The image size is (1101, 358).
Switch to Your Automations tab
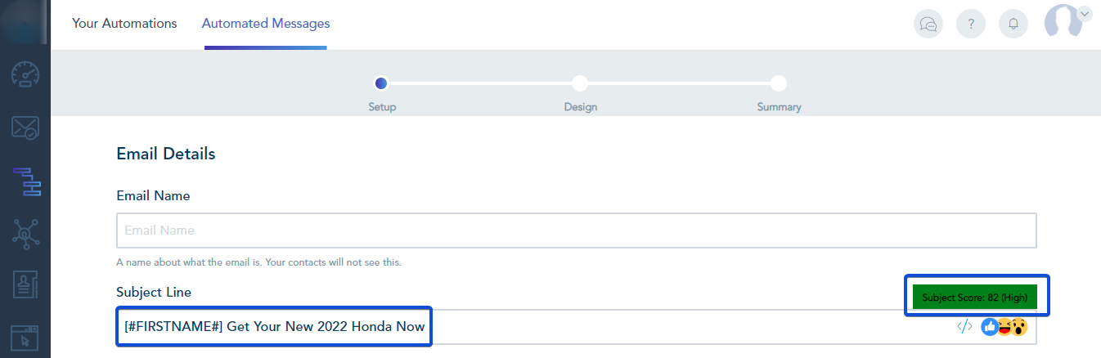point(124,24)
